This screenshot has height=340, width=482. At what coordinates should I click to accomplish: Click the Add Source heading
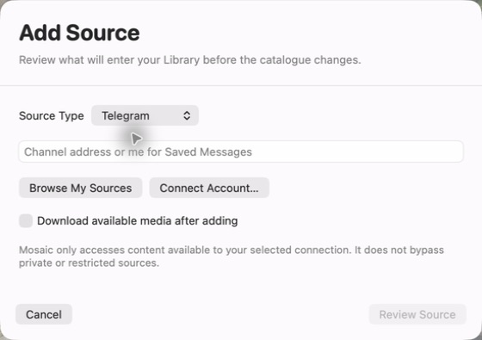[x=79, y=33]
